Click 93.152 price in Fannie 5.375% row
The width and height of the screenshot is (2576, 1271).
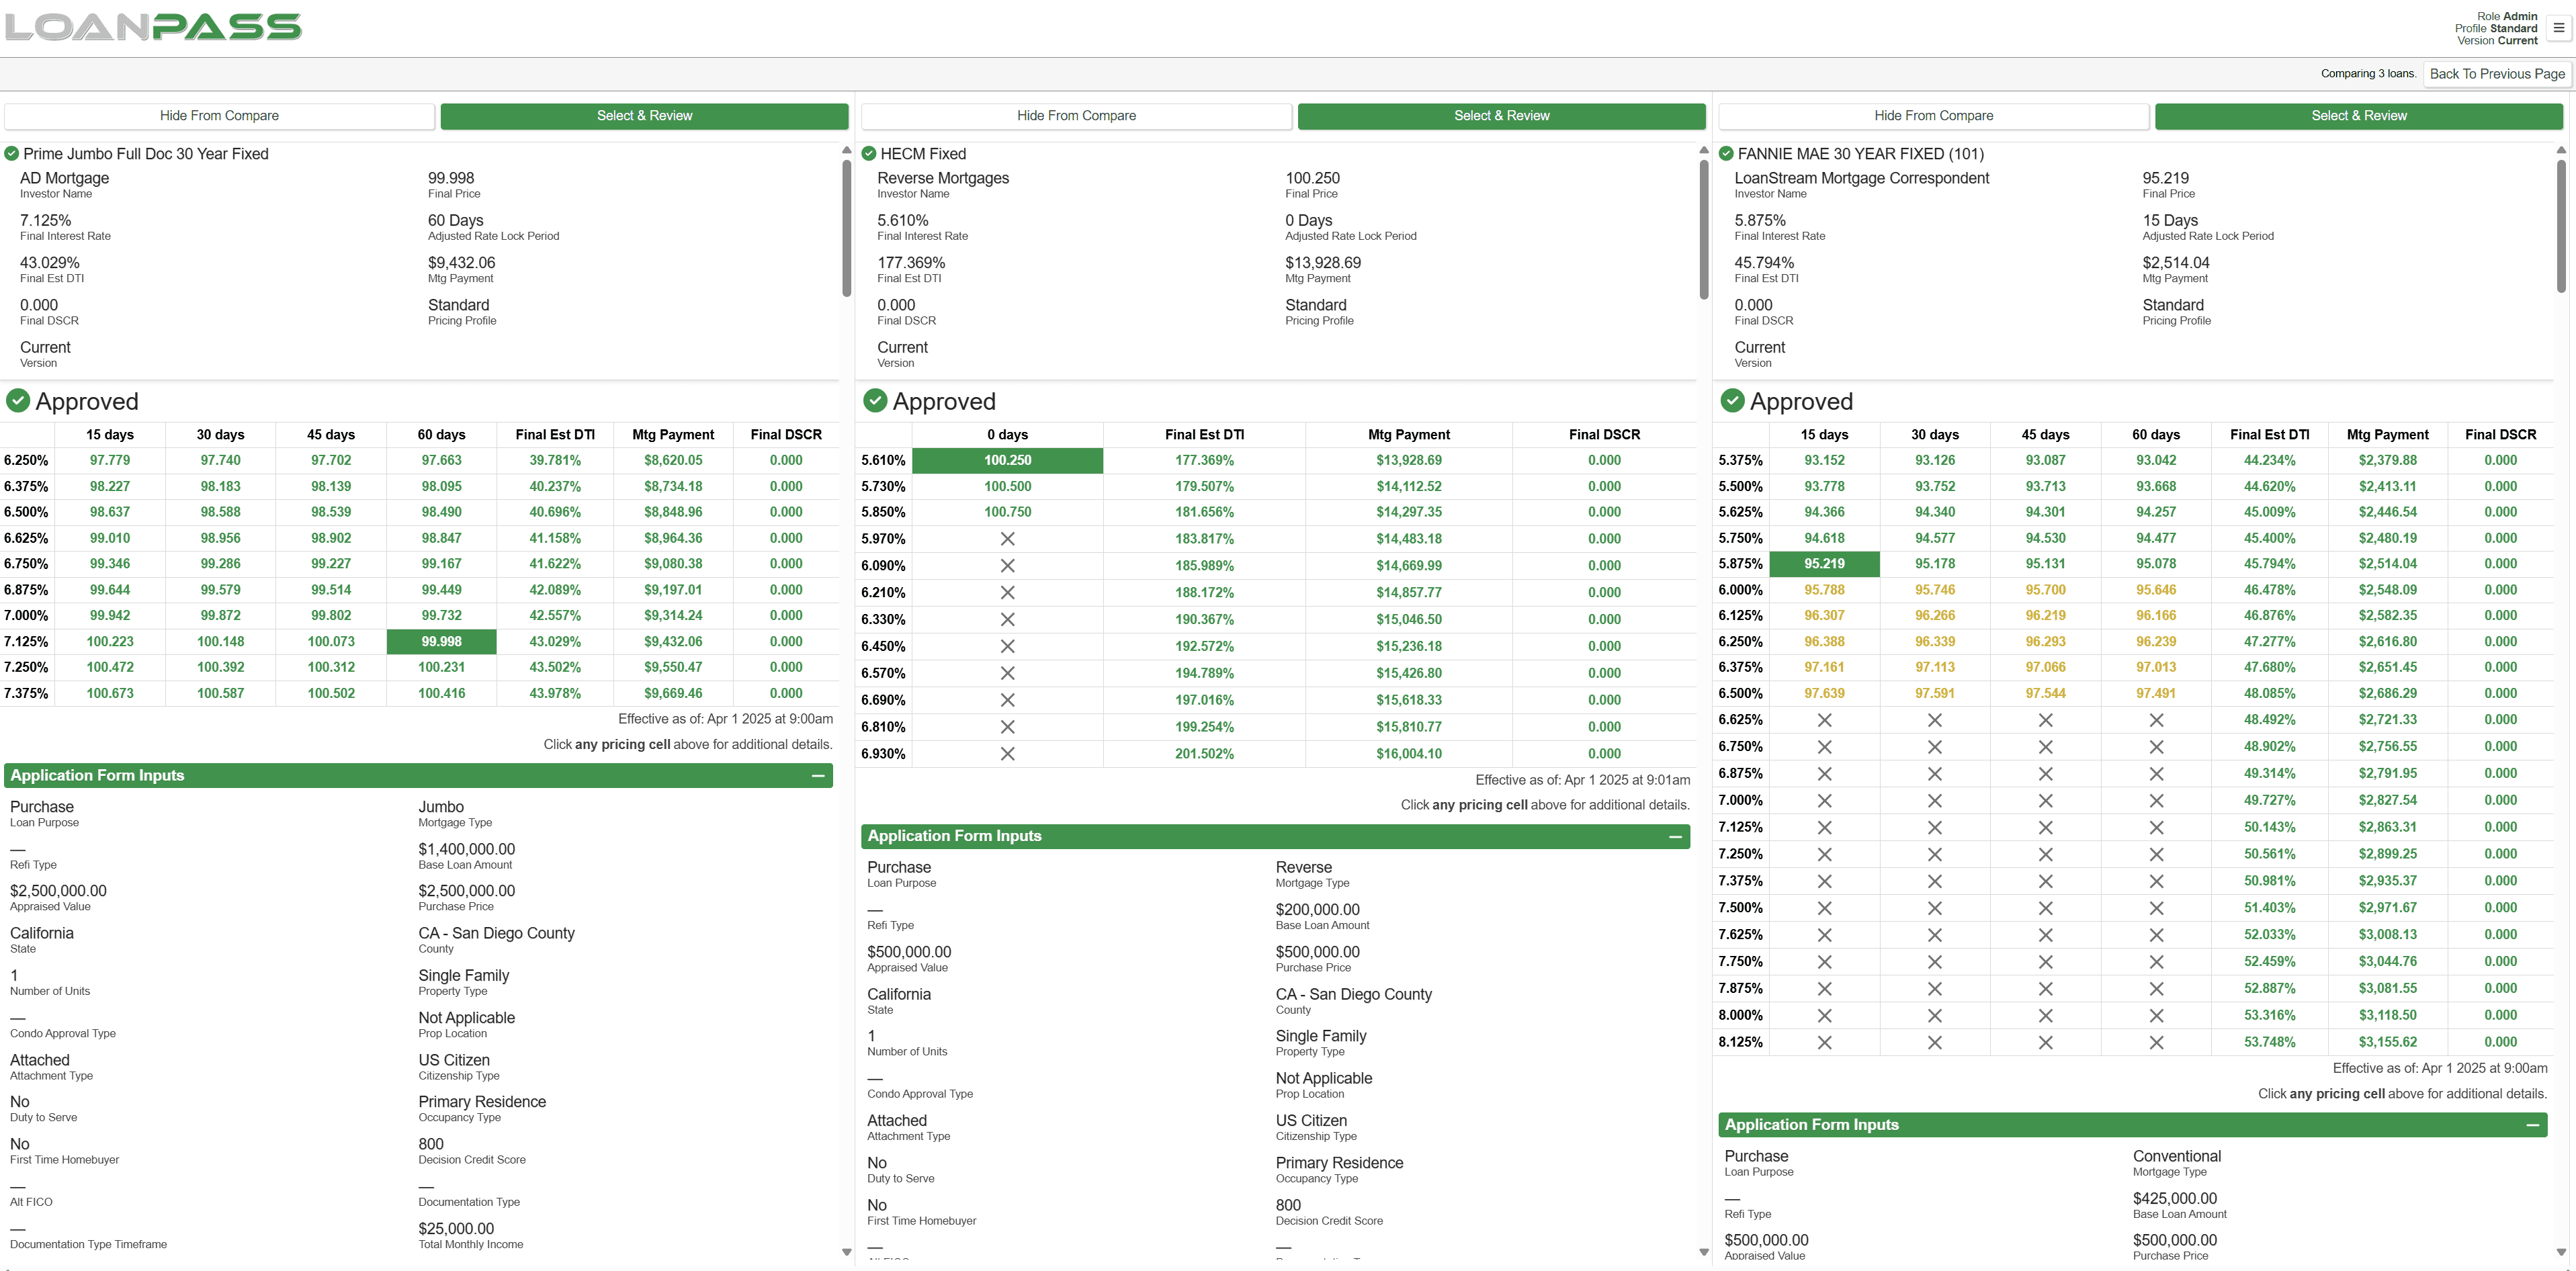coord(1824,461)
